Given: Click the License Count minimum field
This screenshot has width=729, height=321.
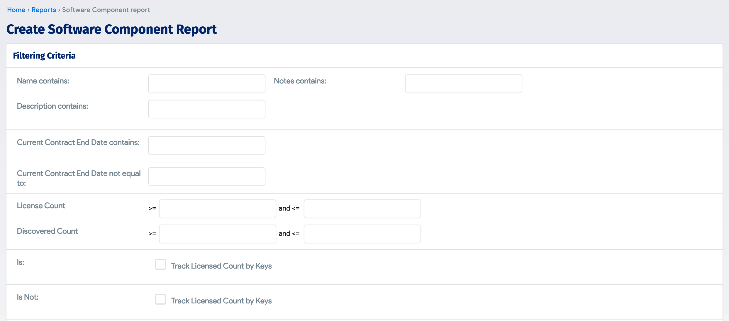Looking at the screenshot, I should [x=218, y=209].
